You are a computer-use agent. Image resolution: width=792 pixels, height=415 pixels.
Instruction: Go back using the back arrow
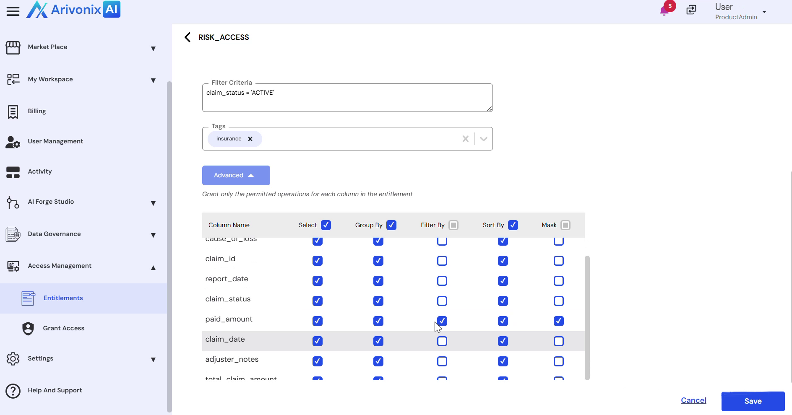tap(188, 37)
